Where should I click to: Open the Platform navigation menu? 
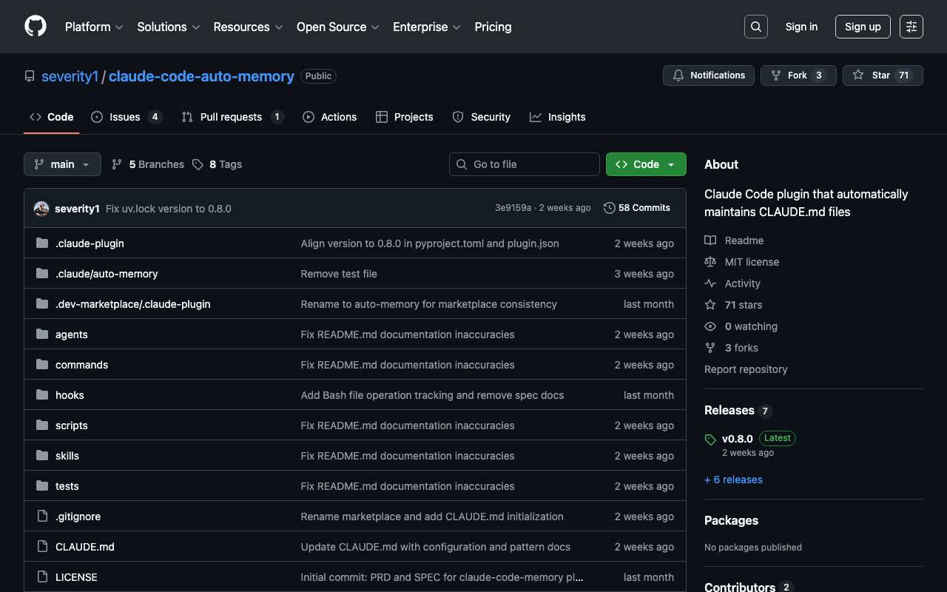pos(93,27)
